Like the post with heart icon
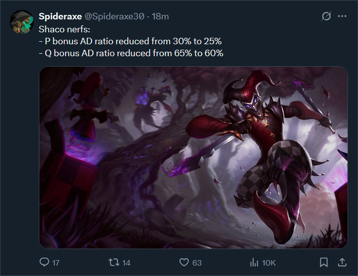 pyautogui.click(x=184, y=262)
